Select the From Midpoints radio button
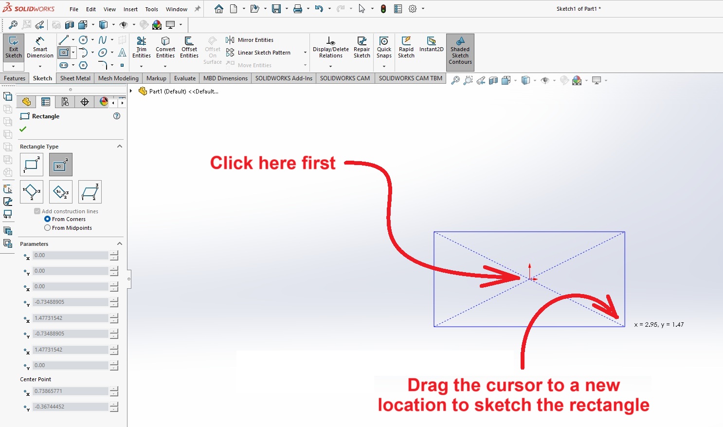723x427 pixels. 48,228
